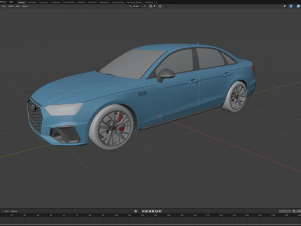Open the transform orientation Global dropdown

pos(135,6)
